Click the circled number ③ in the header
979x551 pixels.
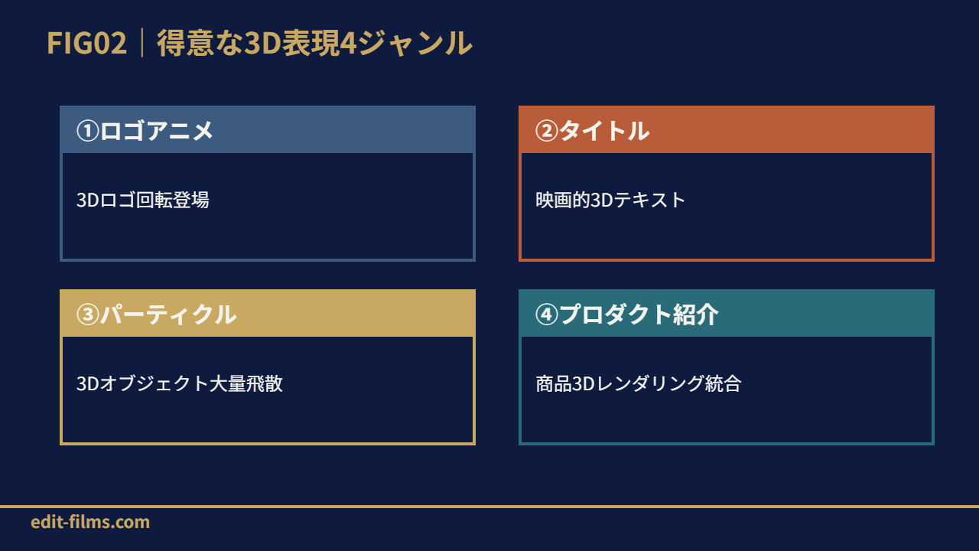[88, 315]
